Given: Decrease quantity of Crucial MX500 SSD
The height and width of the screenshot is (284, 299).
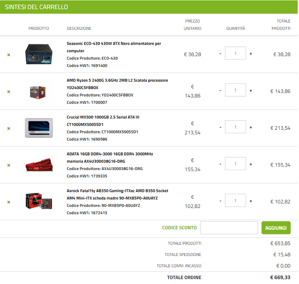Looking at the screenshot, I should [x=220, y=127].
